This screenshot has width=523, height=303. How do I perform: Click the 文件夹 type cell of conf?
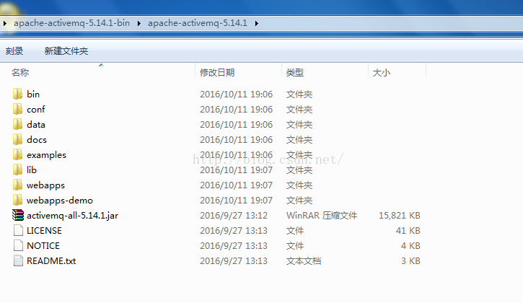coord(299,109)
